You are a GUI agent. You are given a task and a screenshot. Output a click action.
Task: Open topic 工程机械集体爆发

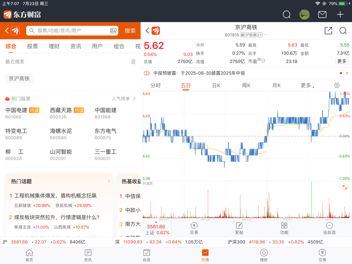coord(55,196)
